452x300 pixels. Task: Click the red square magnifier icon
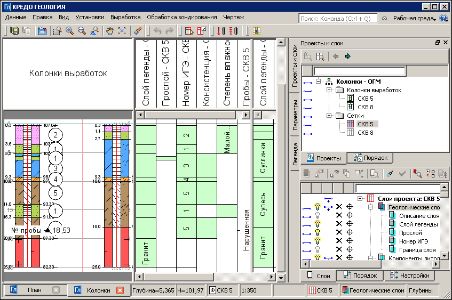pyautogui.click(x=417, y=174)
